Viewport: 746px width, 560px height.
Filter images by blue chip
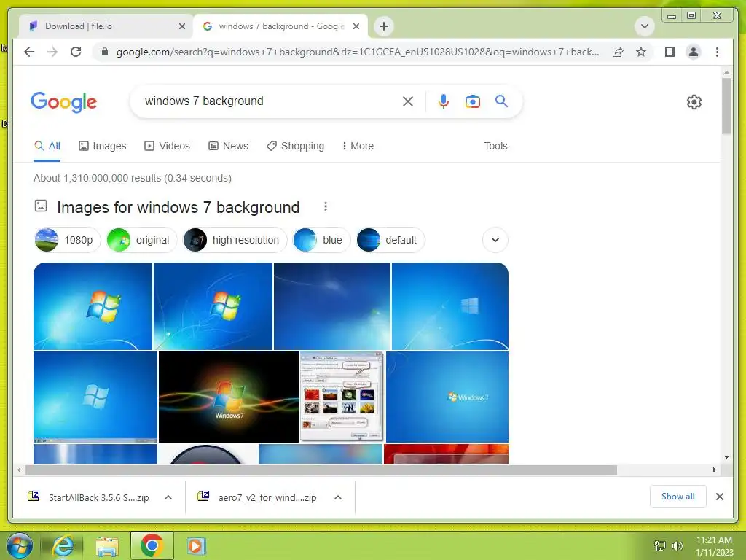[x=321, y=240]
